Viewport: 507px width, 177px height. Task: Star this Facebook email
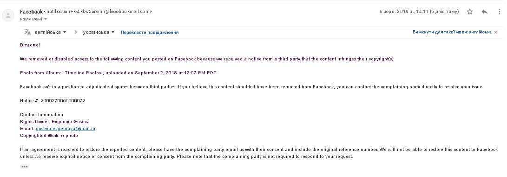(470, 12)
